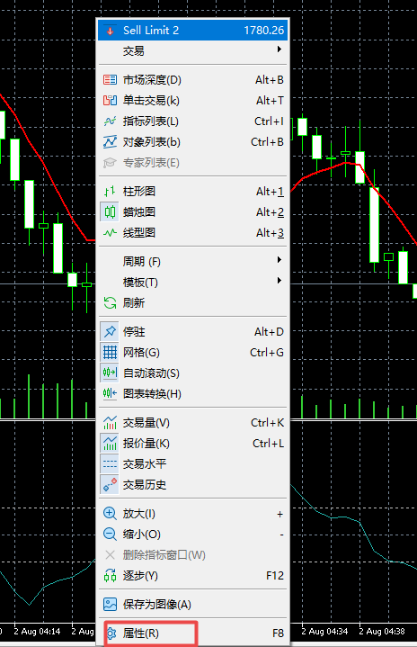Screen dimensions: 417x647
Task: Toggle 交易历史 trade history display
Action: (193, 484)
